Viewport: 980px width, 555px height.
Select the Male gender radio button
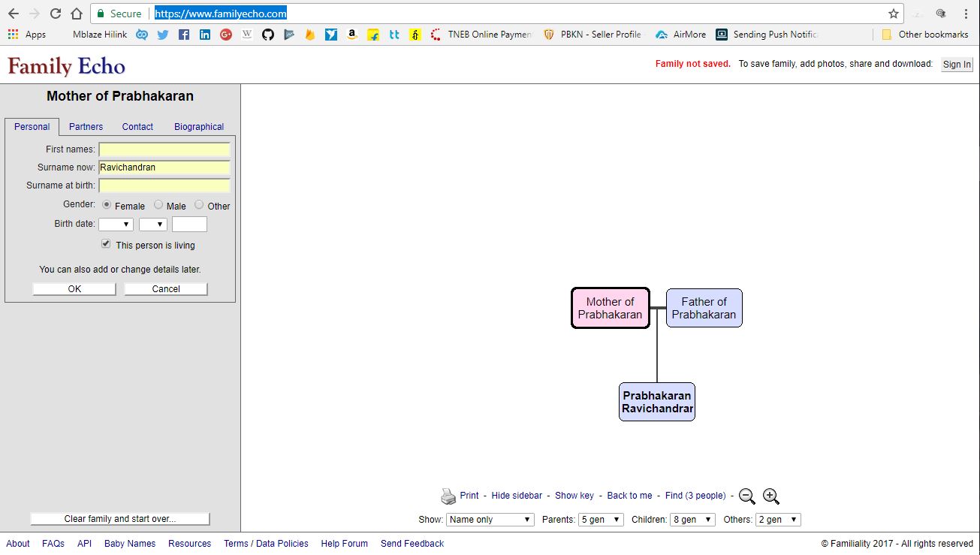[158, 204]
